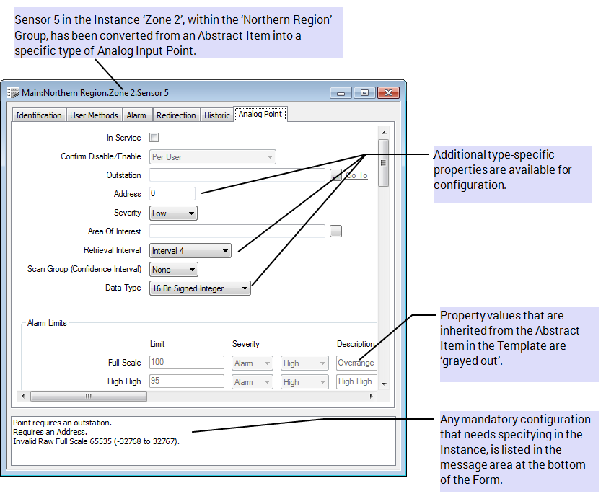Screen dimensions: 606x499
Task: Click the window icon in the title bar
Action: coord(13,93)
